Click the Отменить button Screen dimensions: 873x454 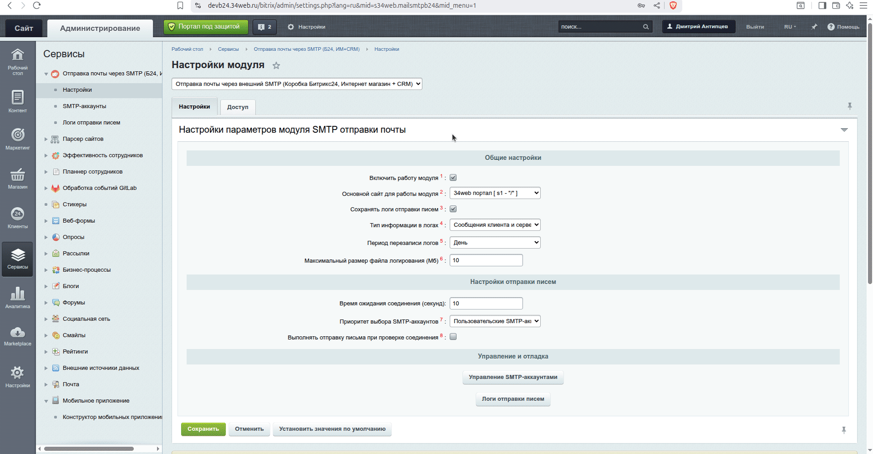[x=249, y=429]
